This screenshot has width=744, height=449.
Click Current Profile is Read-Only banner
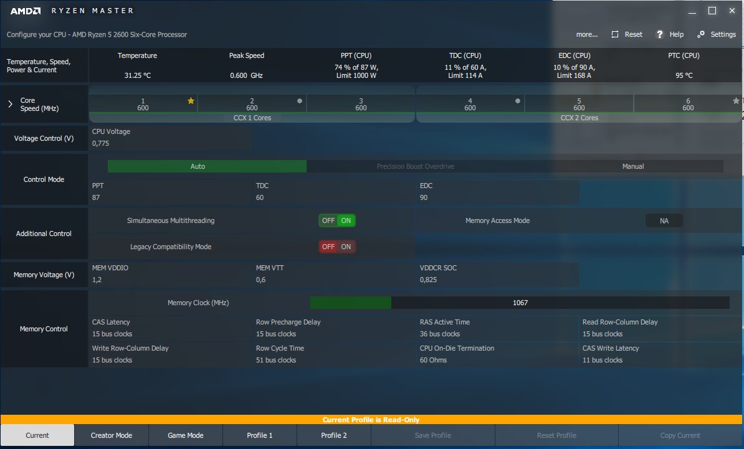tap(371, 420)
